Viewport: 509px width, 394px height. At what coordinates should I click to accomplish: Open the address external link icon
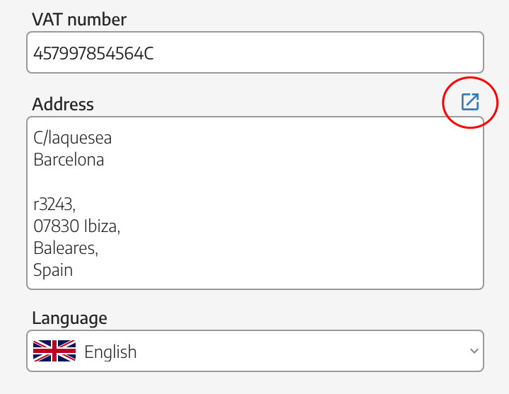tap(469, 102)
